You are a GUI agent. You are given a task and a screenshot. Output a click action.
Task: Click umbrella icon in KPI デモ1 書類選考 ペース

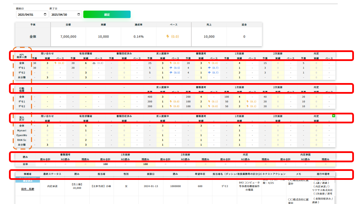point(209,68)
